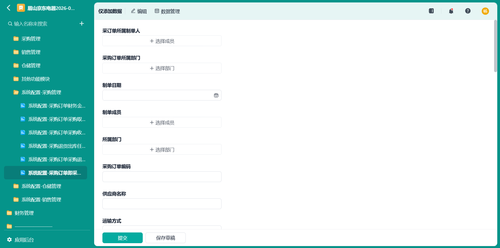The image size is (500, 248).
Task: Submit the form with 提交
Action: [123, 238]
